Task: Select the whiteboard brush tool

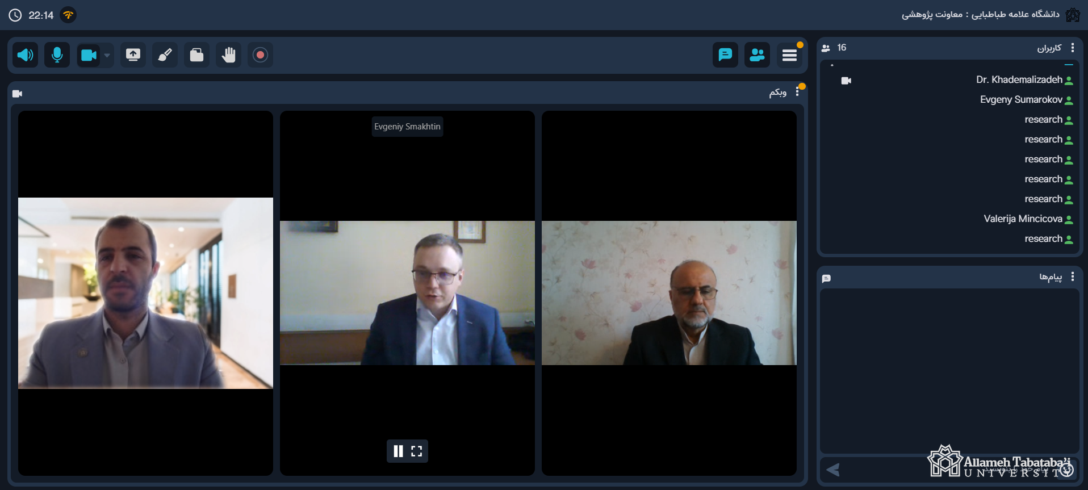Action: (165, 55)
